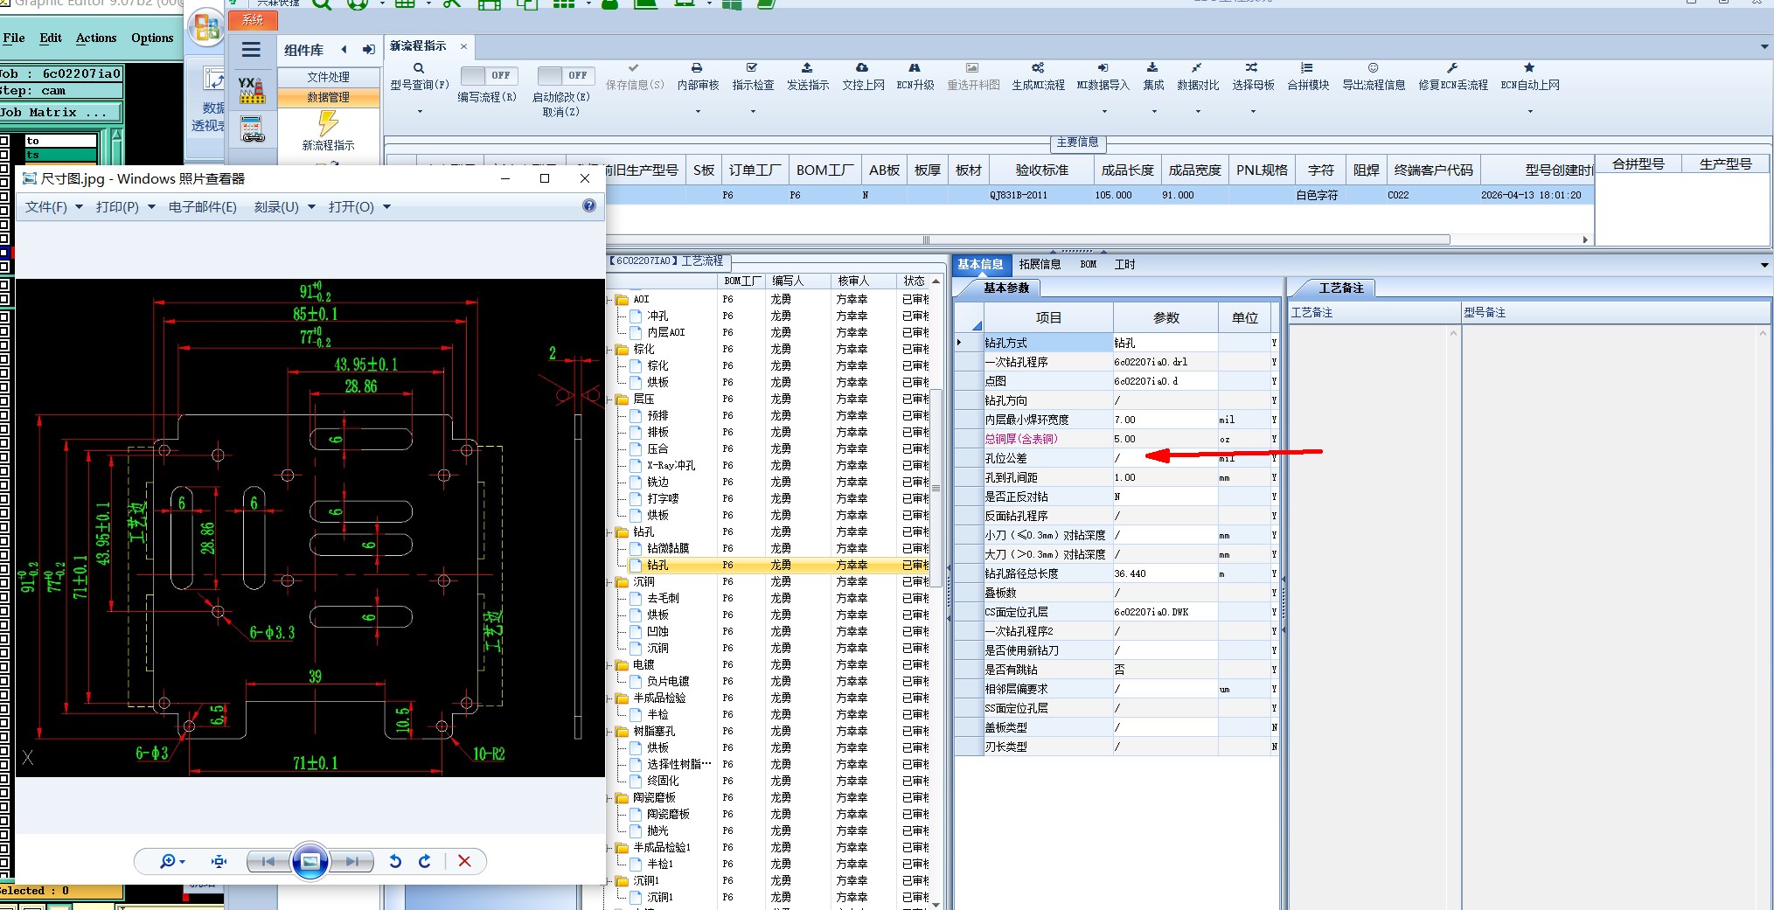
Task: Open ECN自动上网 dropdown arrow
Action: pos(1530,112)
